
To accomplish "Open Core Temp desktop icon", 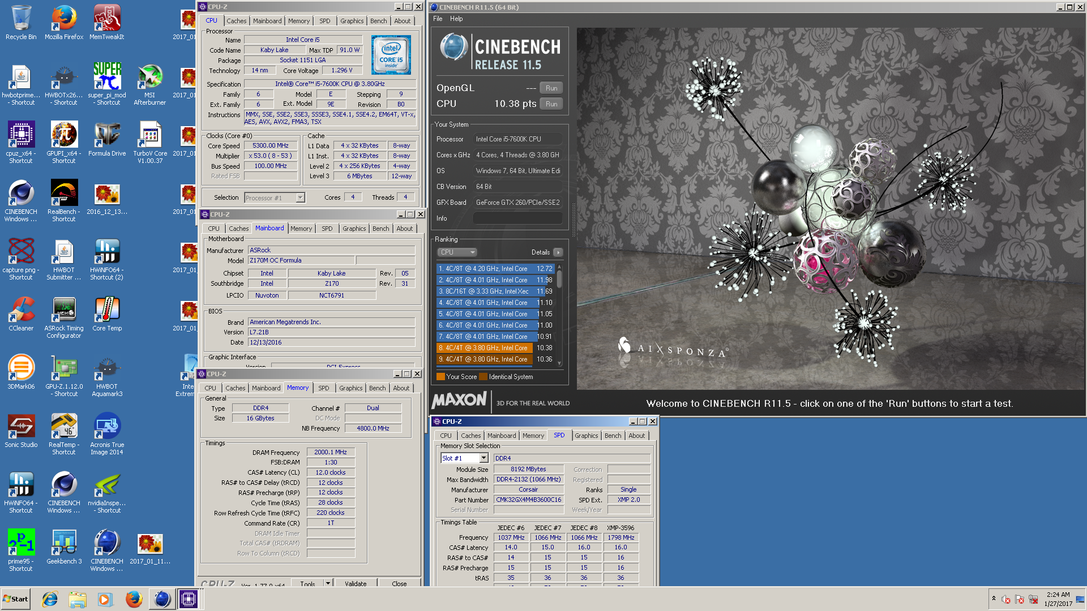I will (x=107, y=314).
